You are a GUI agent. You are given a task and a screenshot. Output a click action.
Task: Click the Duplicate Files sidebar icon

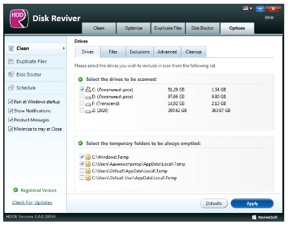11,62
